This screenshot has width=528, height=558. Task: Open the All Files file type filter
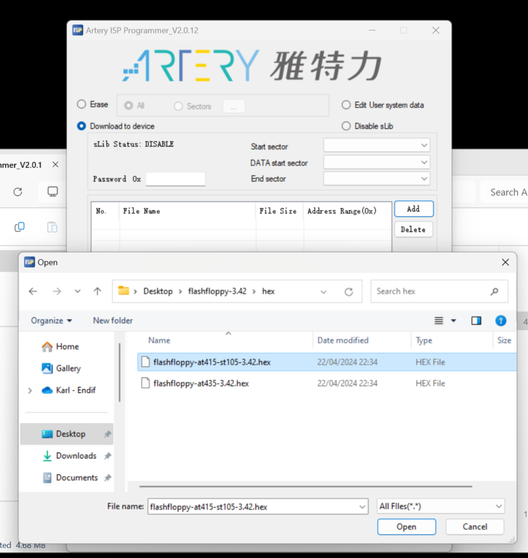tap(441, 507)
